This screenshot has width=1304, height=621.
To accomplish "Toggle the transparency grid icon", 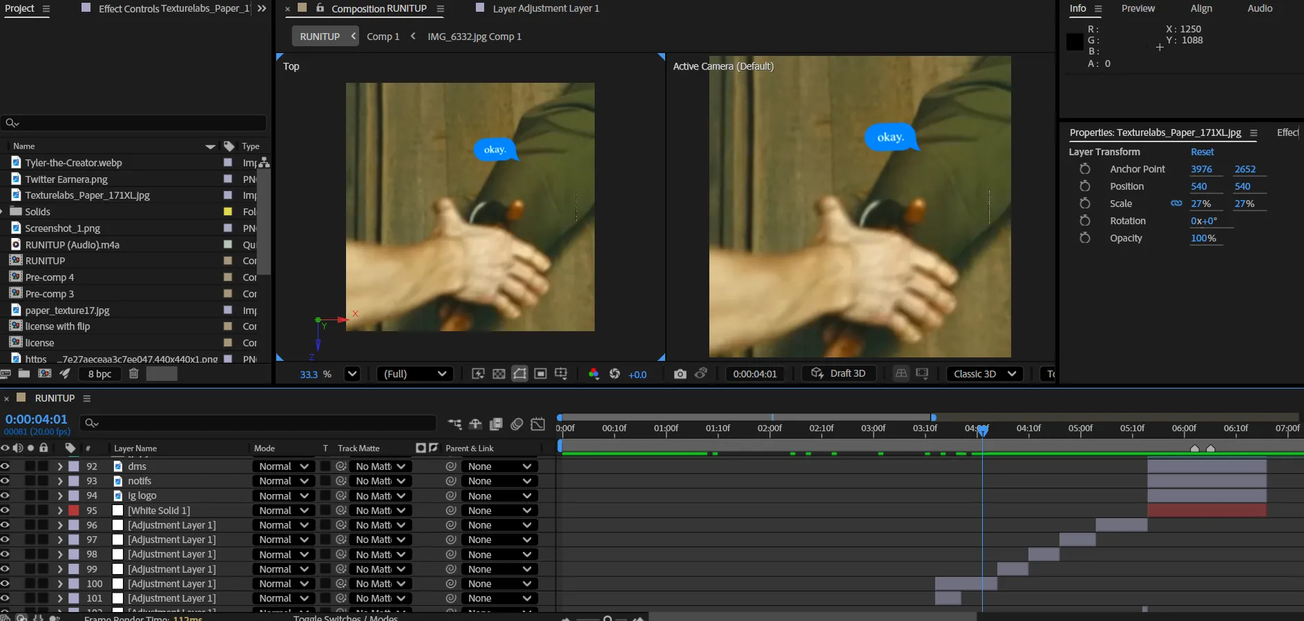I will coord(499,374).
